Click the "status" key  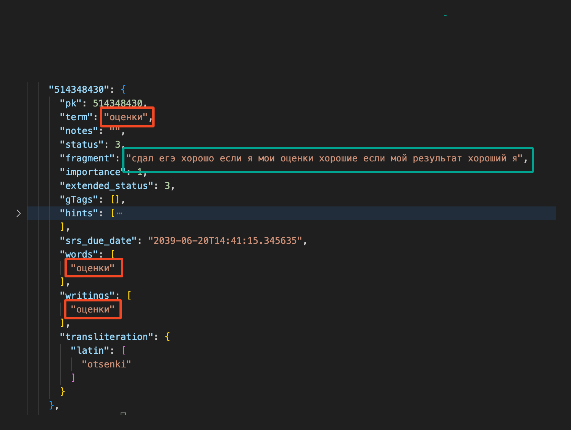click(82, 145)
